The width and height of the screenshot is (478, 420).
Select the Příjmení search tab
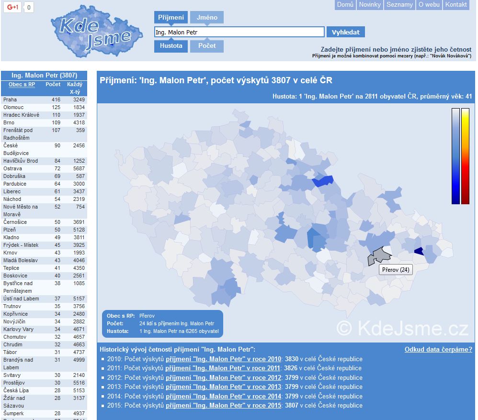(x=171, y=18)
